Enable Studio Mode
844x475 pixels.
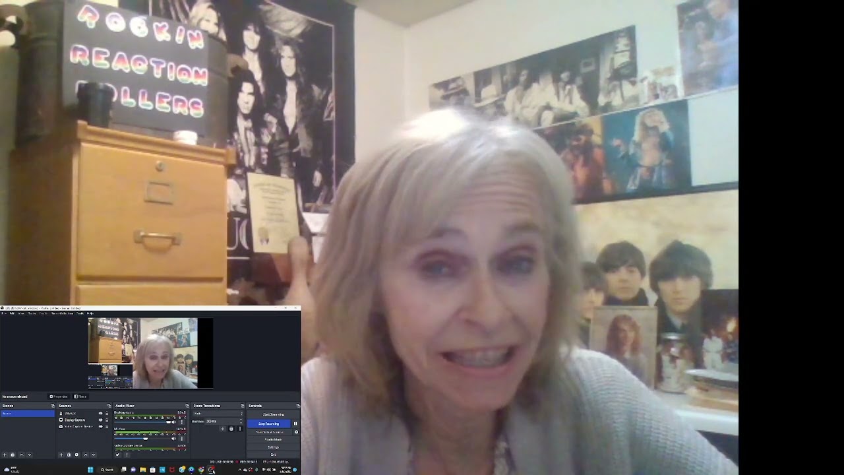pyautogui.click(x=274, y=439)
